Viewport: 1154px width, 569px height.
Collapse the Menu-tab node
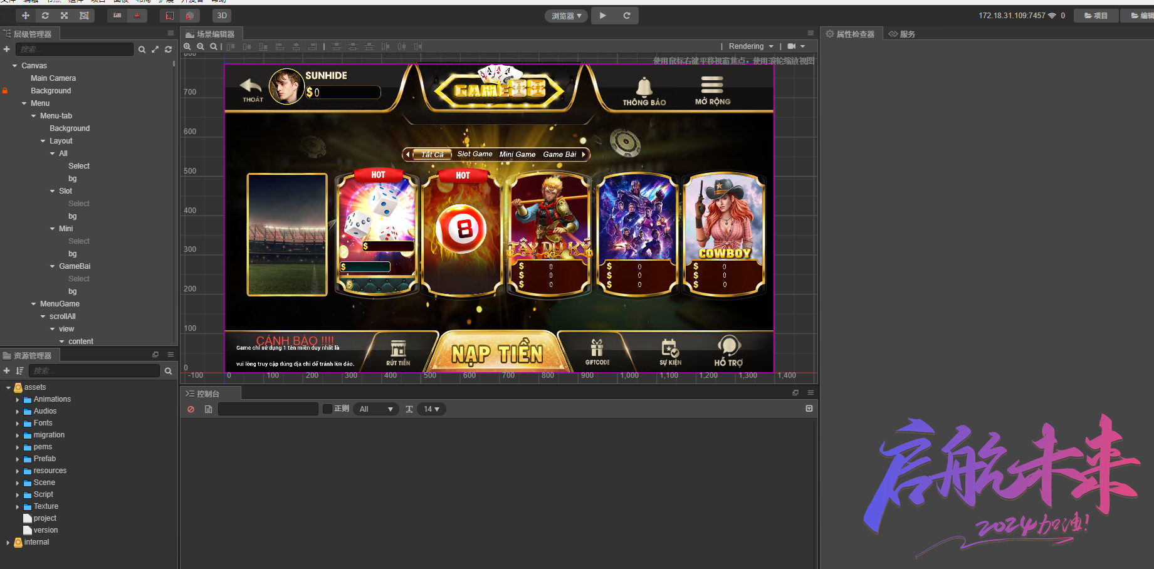coord(34,116)
